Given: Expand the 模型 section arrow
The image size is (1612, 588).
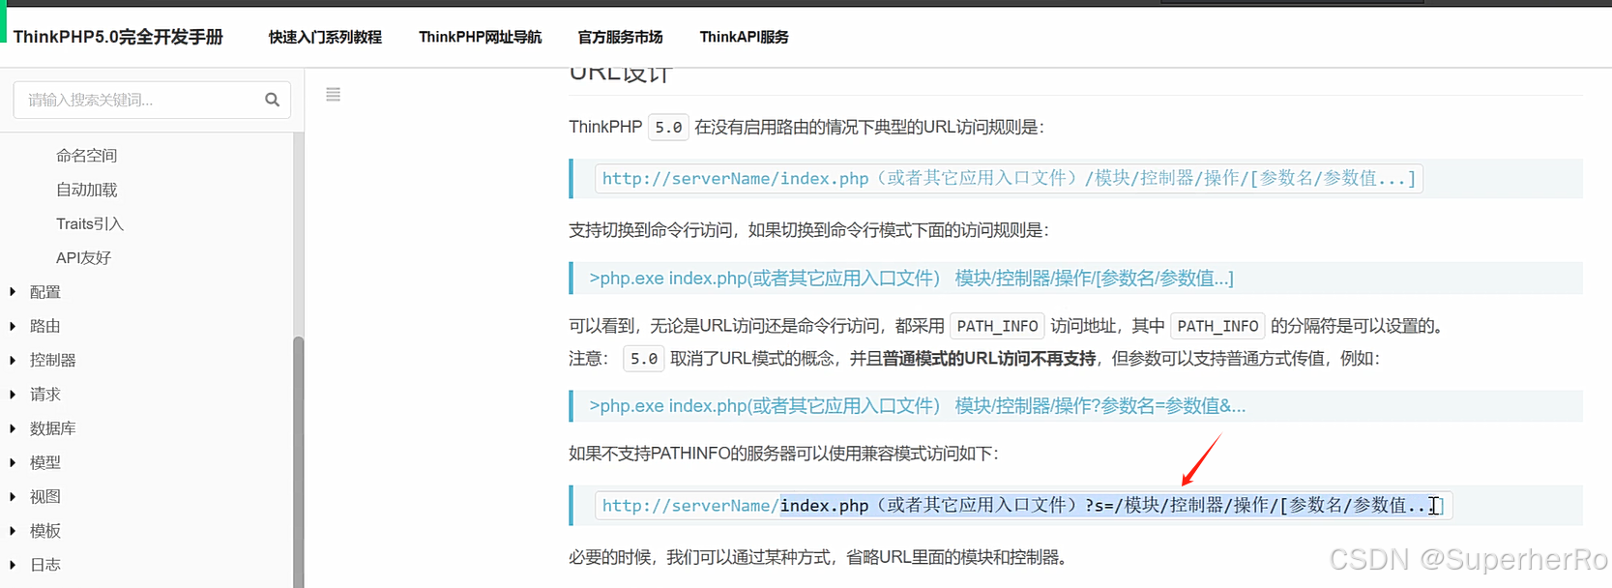Looking at the screenshot, I should tap(13, 462).
